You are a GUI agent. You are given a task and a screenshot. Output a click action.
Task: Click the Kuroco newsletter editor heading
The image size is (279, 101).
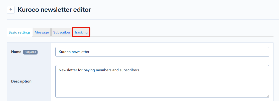coord(54,10)
